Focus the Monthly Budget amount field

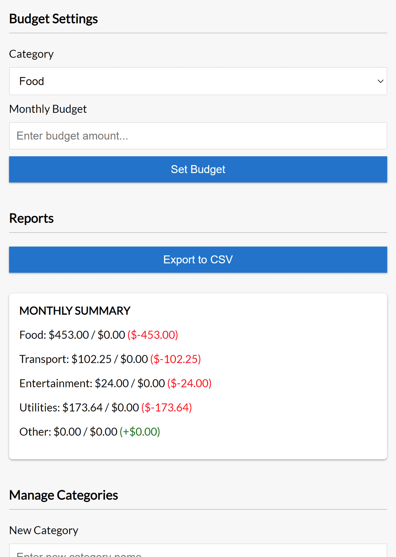click(x=198, y=136)
